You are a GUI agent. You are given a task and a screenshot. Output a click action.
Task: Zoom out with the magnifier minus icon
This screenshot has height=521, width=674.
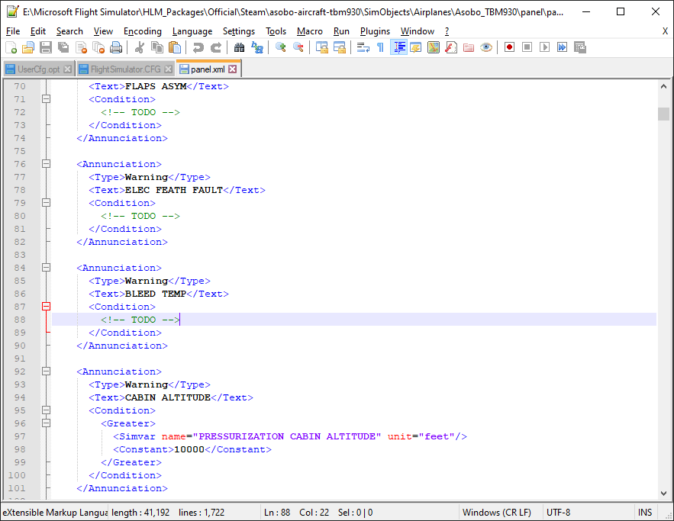tap(298, 47)
